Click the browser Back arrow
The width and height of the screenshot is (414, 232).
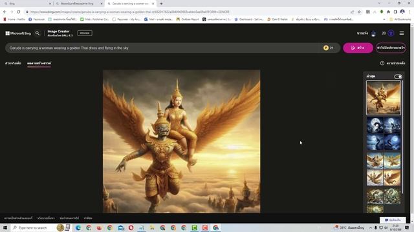coord(5,12)
